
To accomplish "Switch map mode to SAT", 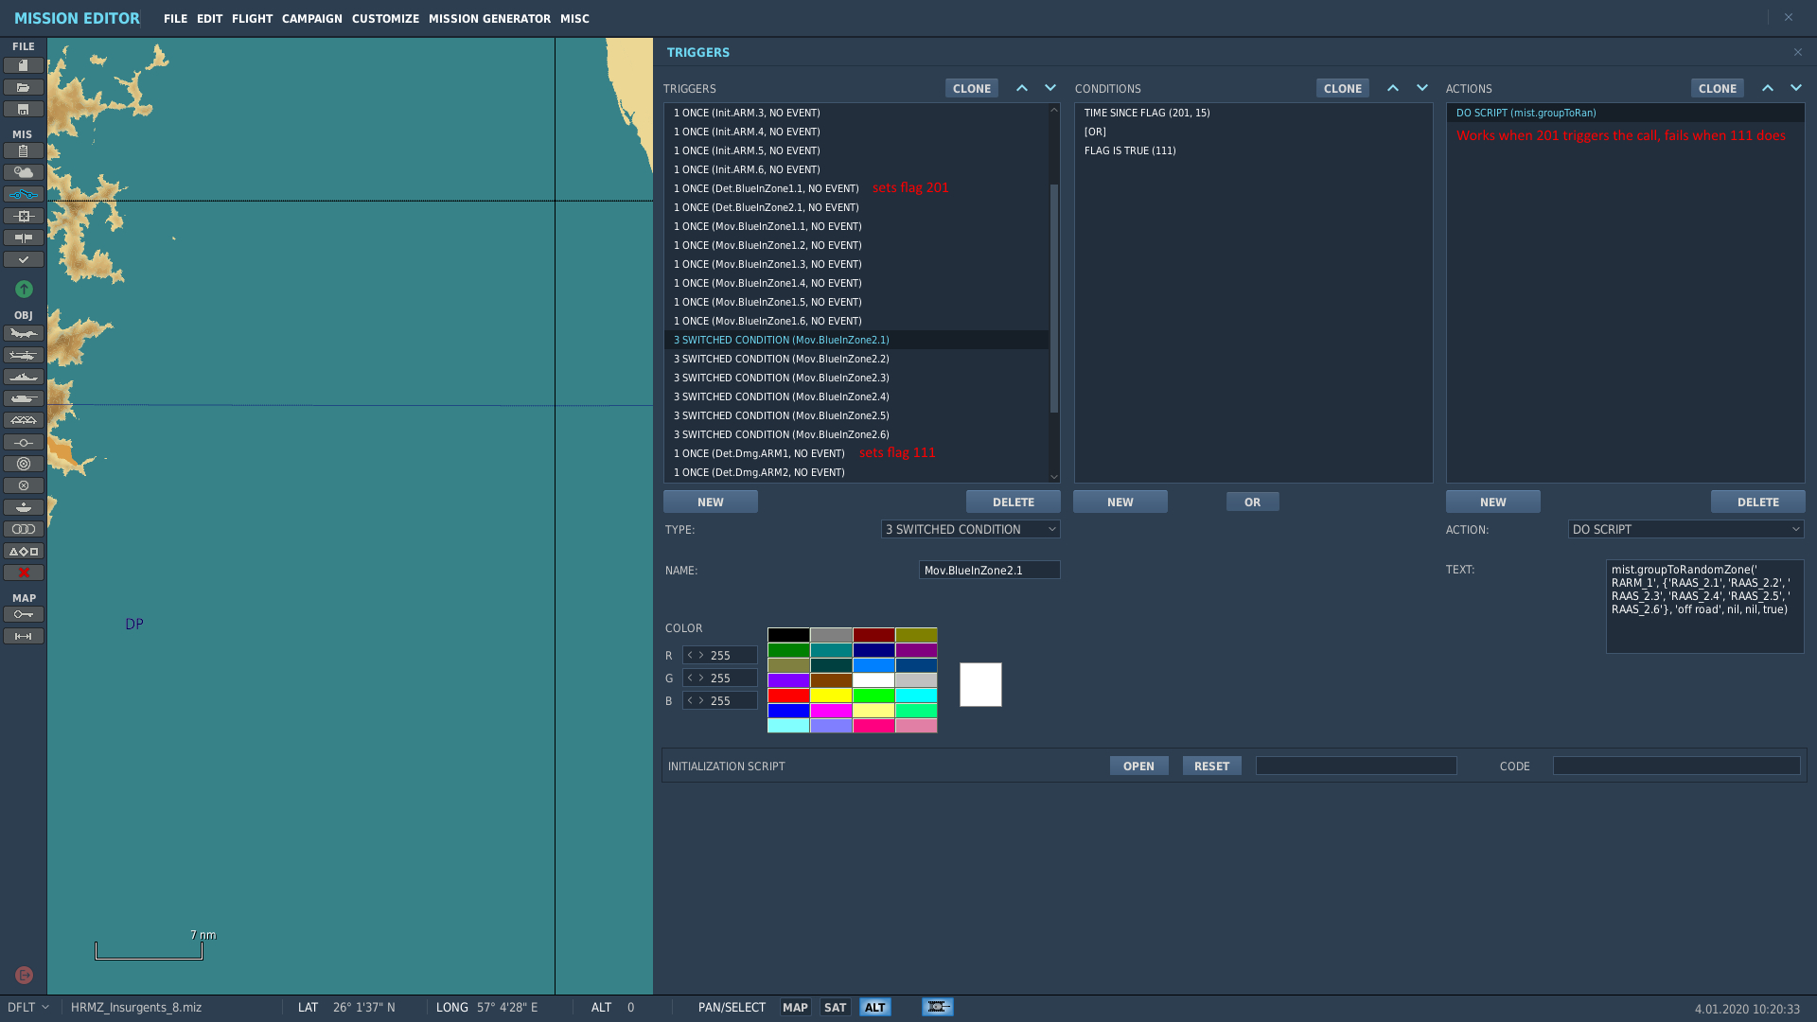I will click(835, 1007).
